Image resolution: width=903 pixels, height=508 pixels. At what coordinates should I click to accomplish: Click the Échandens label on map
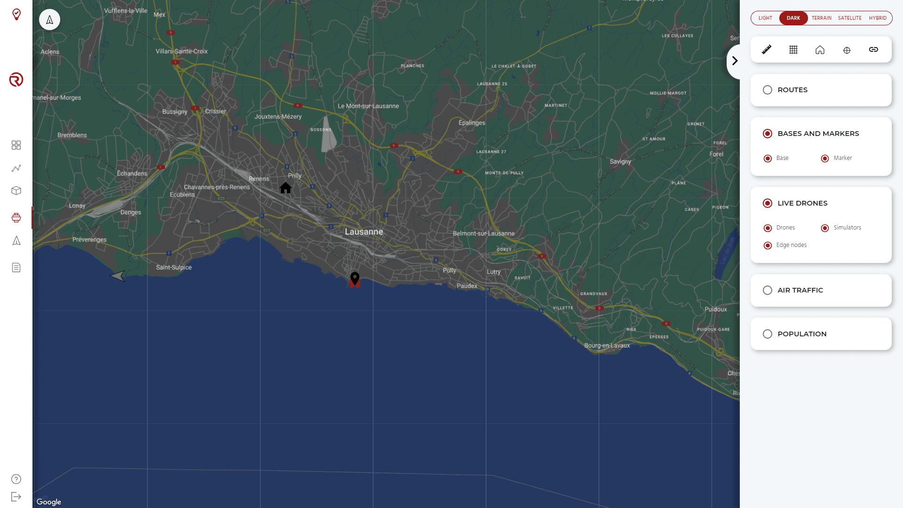pyautogui.click(x=132, y=173)
